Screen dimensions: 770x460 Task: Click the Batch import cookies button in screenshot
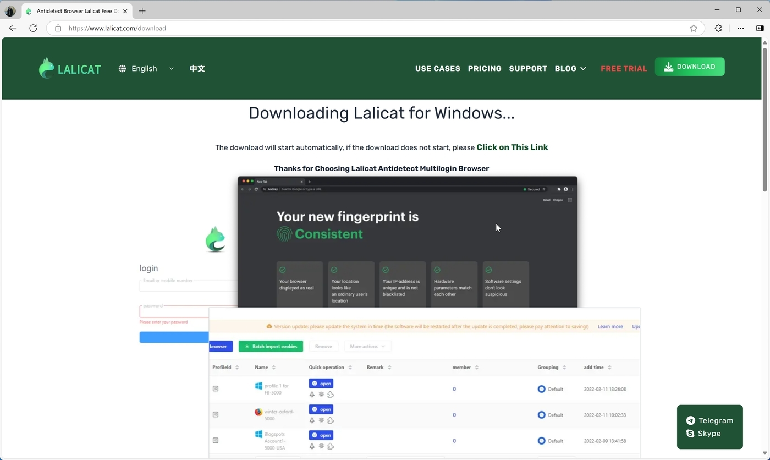tap(271, 346)
